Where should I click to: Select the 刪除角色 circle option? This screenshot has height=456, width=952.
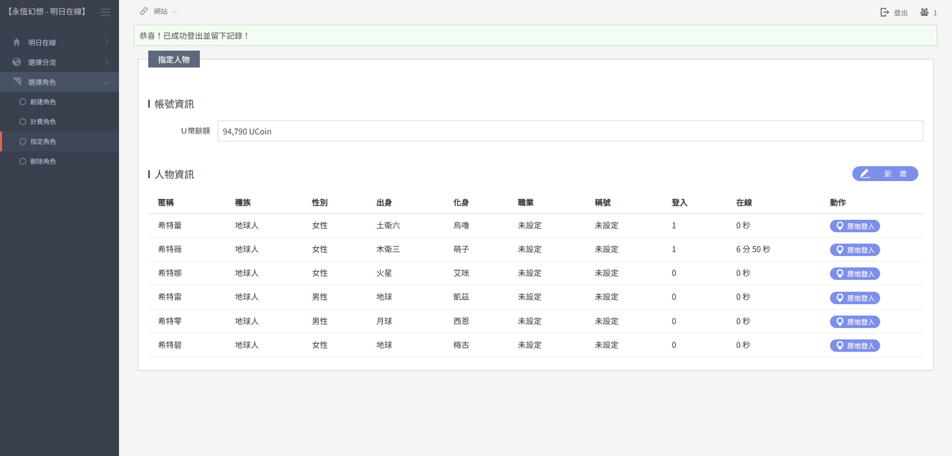(x=23, y=161)
